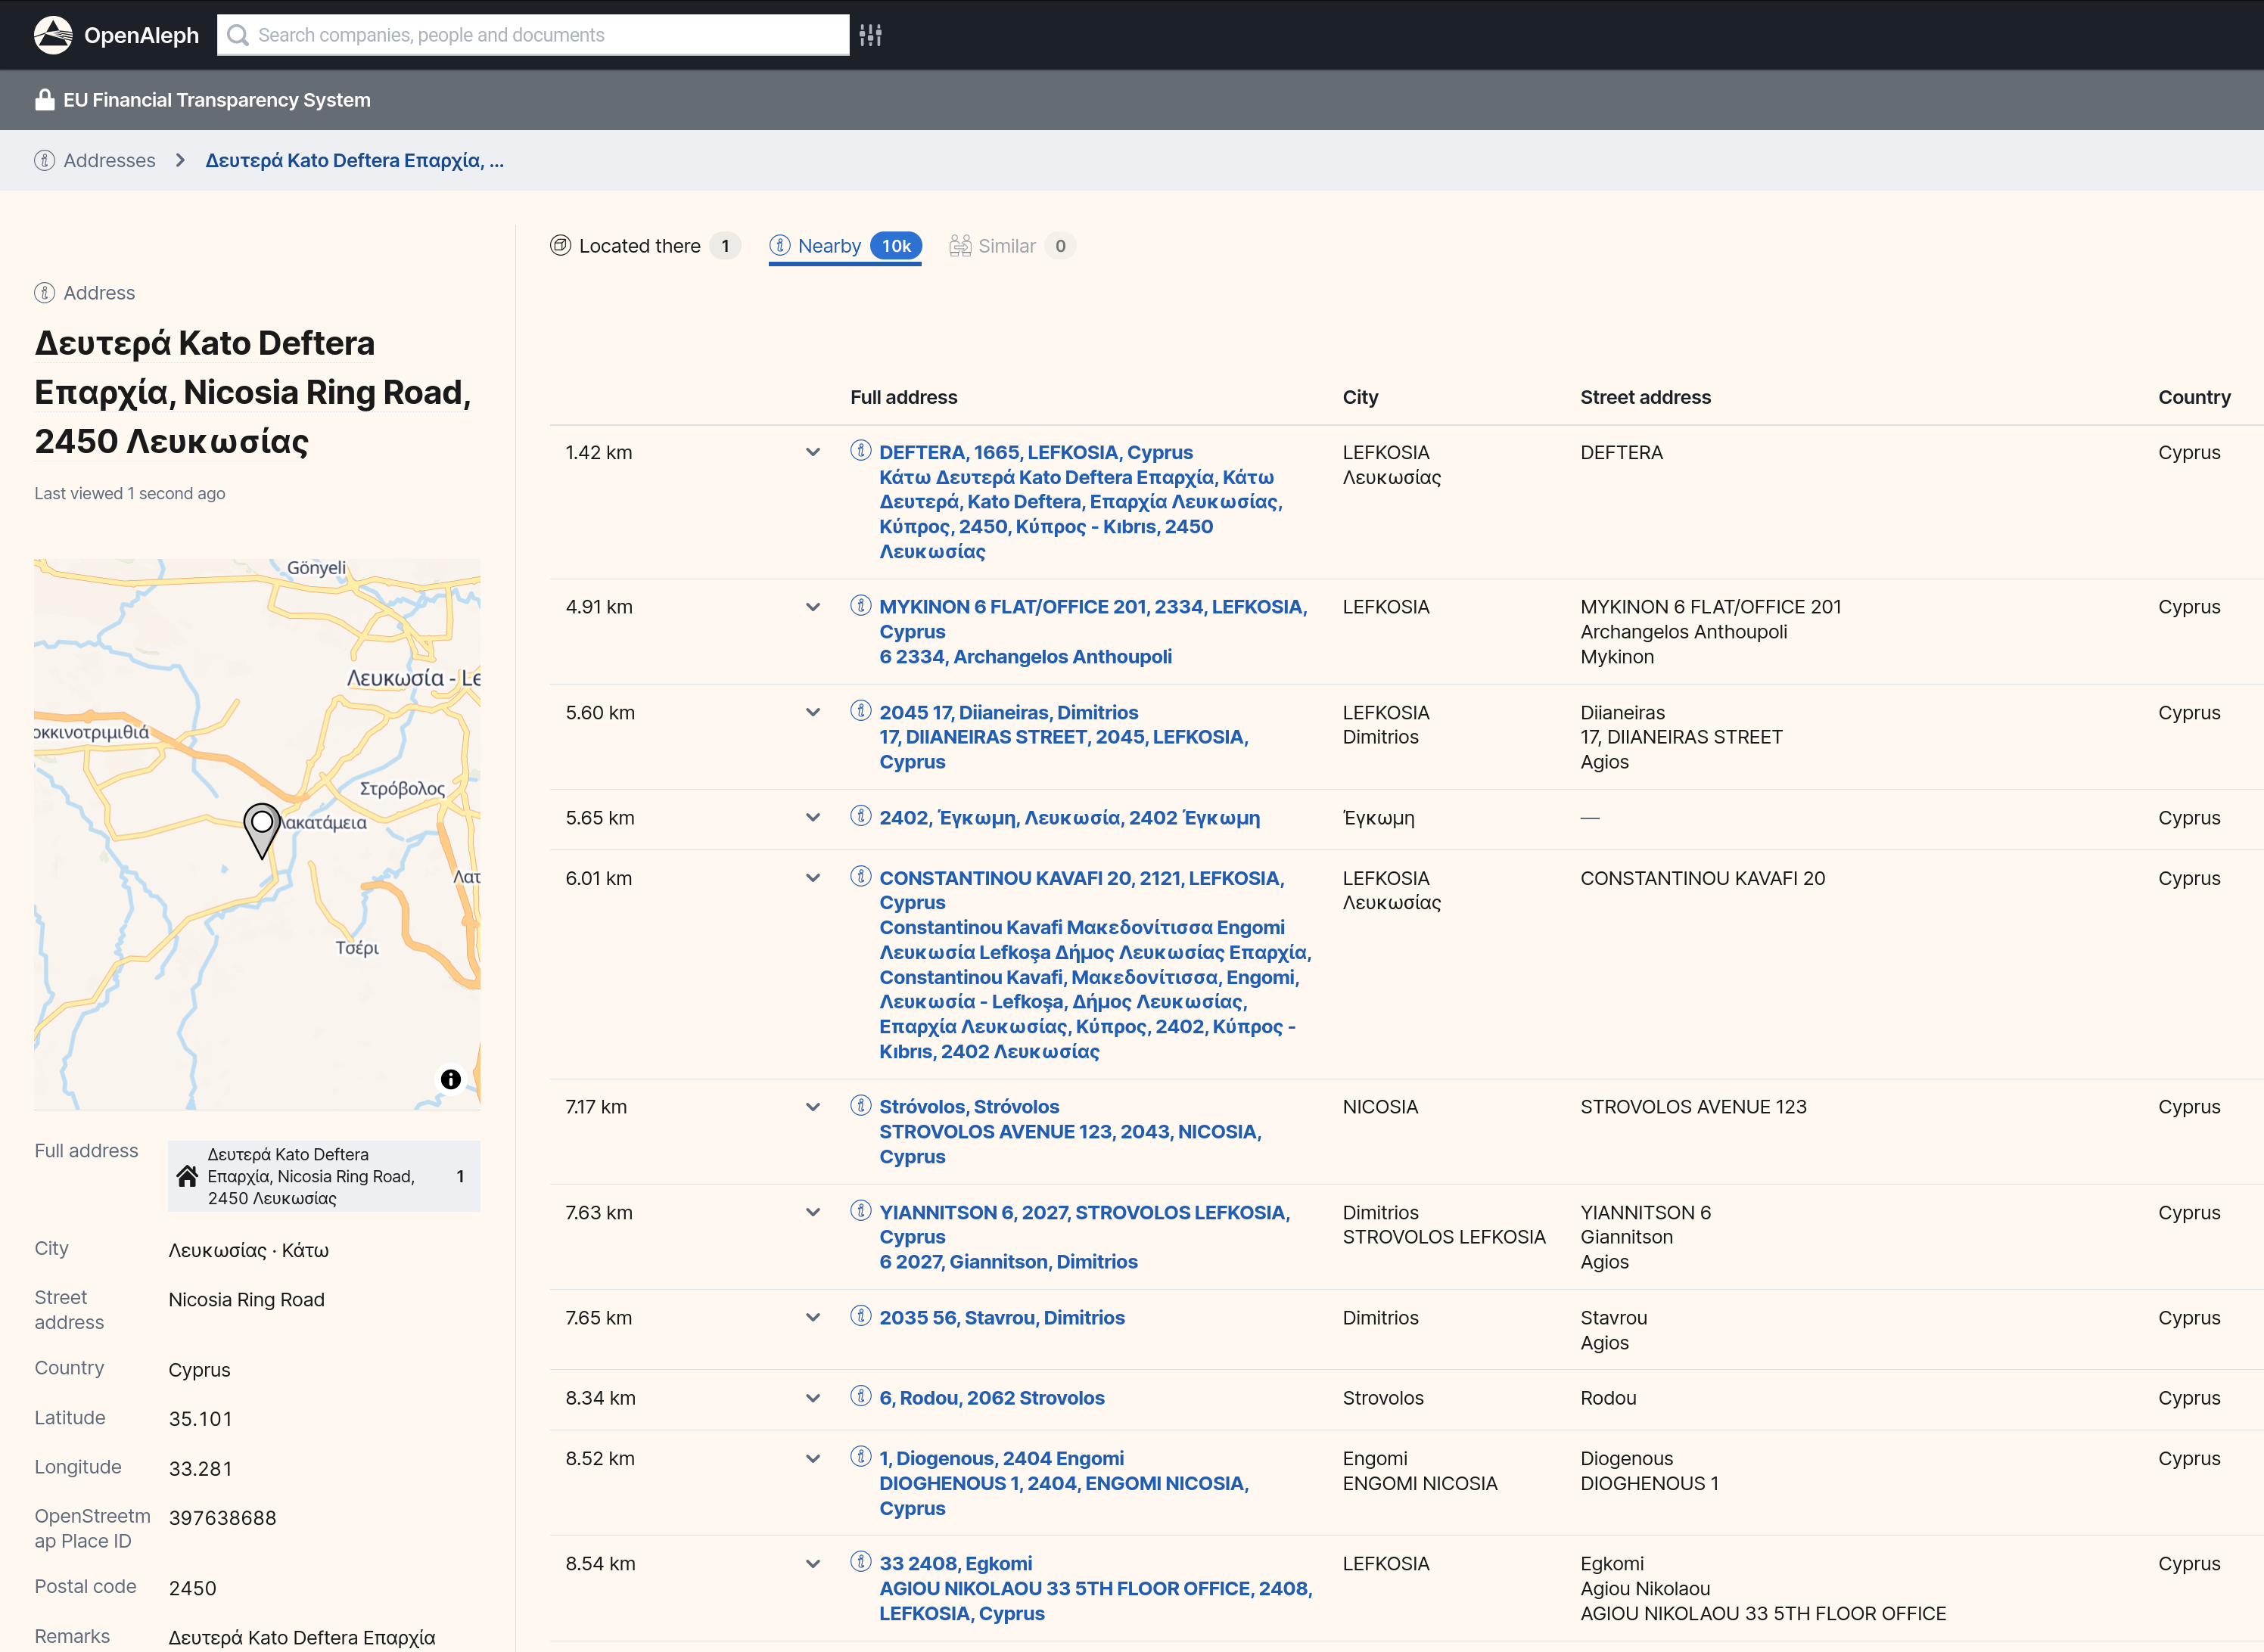Open the advanced search filters icon
Viewport: 2264px width, 1652px height.
[870, 35]
